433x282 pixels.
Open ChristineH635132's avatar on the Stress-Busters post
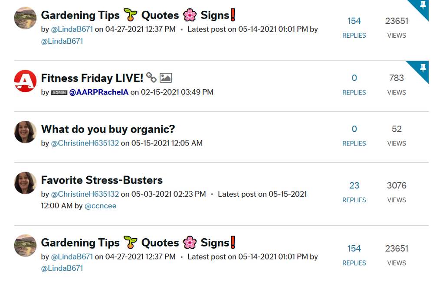[25, 183]
